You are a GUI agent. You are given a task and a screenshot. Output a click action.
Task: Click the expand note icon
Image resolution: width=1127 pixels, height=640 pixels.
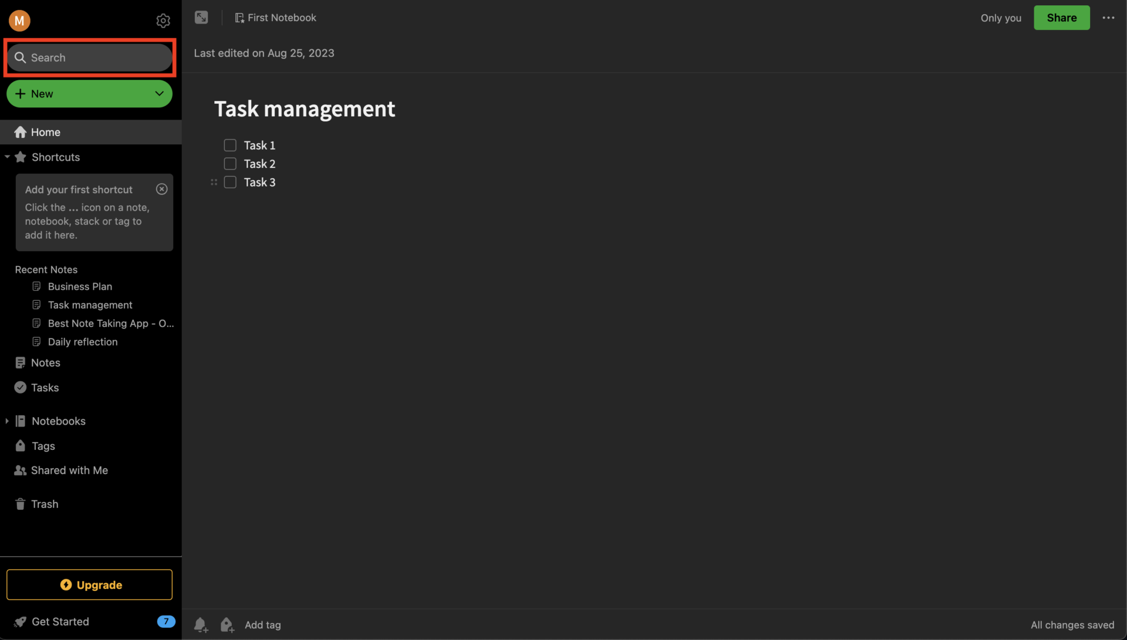tap(201, 18)
